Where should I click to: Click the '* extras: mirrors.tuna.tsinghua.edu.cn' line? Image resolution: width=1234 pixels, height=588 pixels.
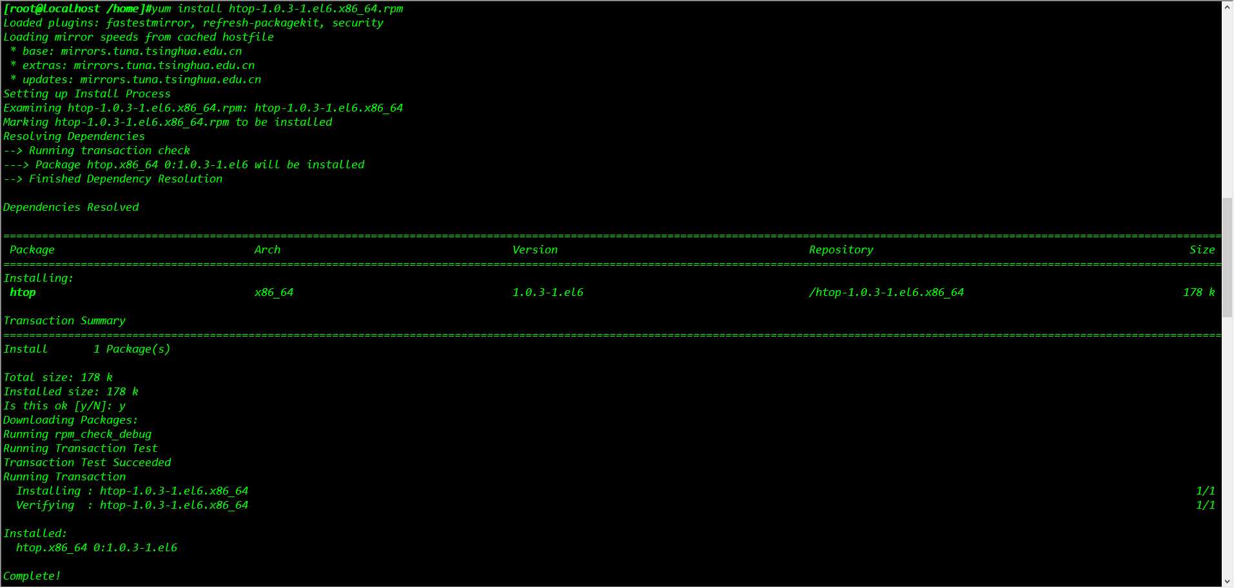tap(132, 65)
